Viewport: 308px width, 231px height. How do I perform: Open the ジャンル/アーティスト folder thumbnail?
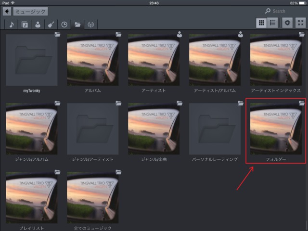pos(93,129)
